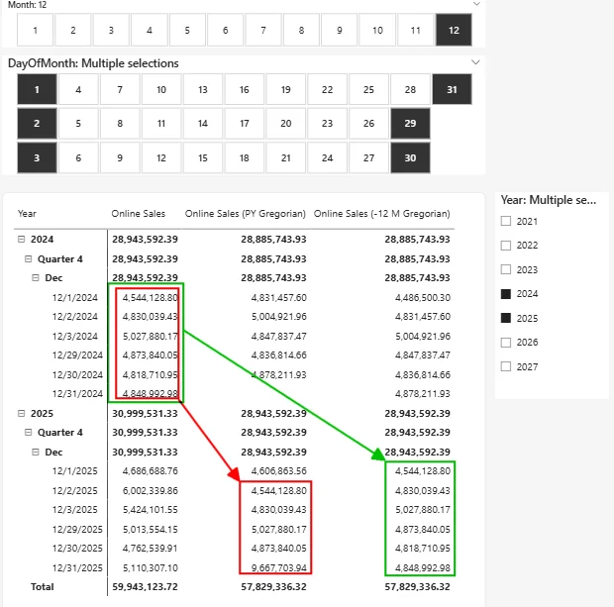Select the 12/2/2025 row label
The width and height of the screenshot is (614, 607).
[76, 490]
